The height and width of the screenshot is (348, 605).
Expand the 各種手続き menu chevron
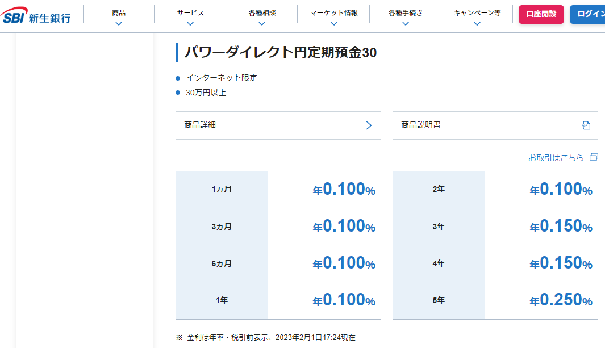(x=406, y=24)
